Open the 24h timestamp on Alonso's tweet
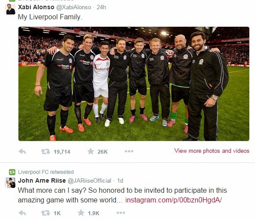255x220 pixels. coord(101,7)
